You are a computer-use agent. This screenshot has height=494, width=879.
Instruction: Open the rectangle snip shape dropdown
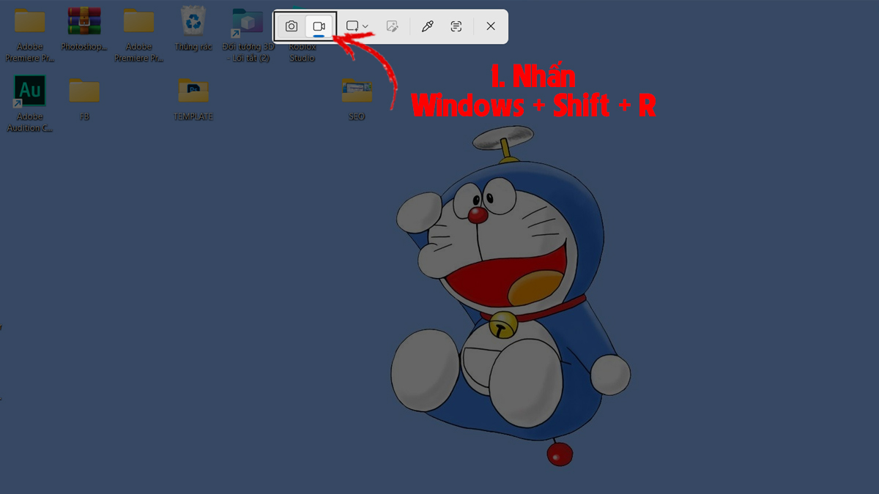[357, 26]
